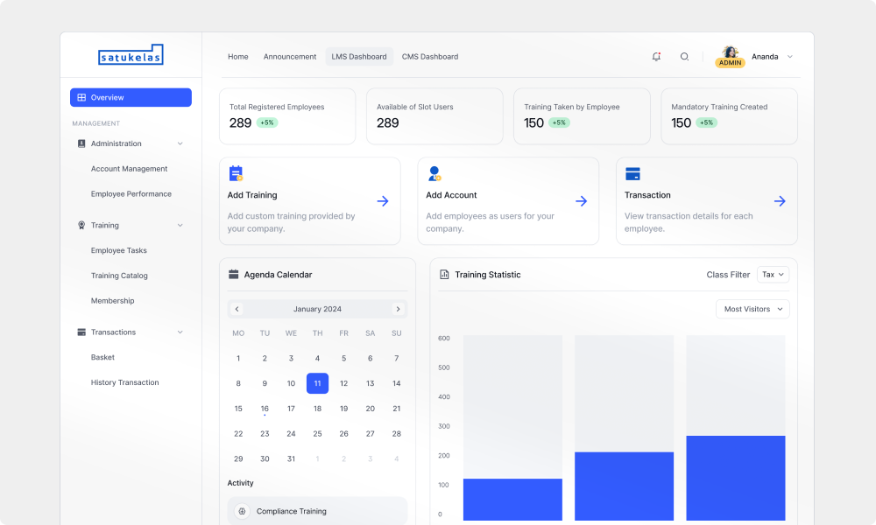Switch to the CMS Dashboard tab
The width and height of the screenshot is (876, 525).
click(x=430, y=56)
